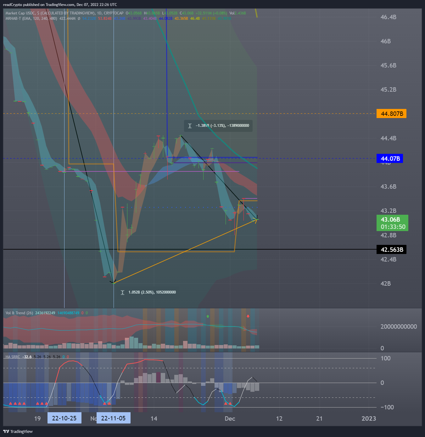
Task: Click the 'Dec' label on time axis
Action: (x=230, y=418)
